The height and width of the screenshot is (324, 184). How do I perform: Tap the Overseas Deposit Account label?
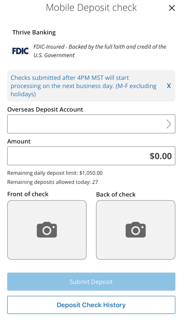[45, 109]
